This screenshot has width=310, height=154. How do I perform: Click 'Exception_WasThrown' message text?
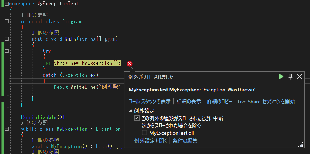(228, 90)
